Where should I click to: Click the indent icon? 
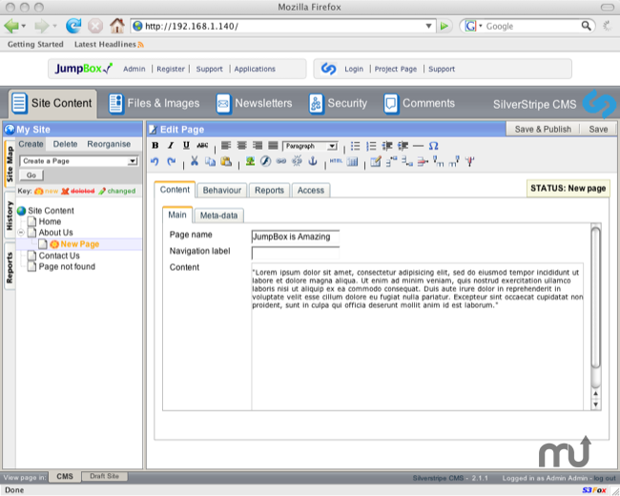(403, 146)
